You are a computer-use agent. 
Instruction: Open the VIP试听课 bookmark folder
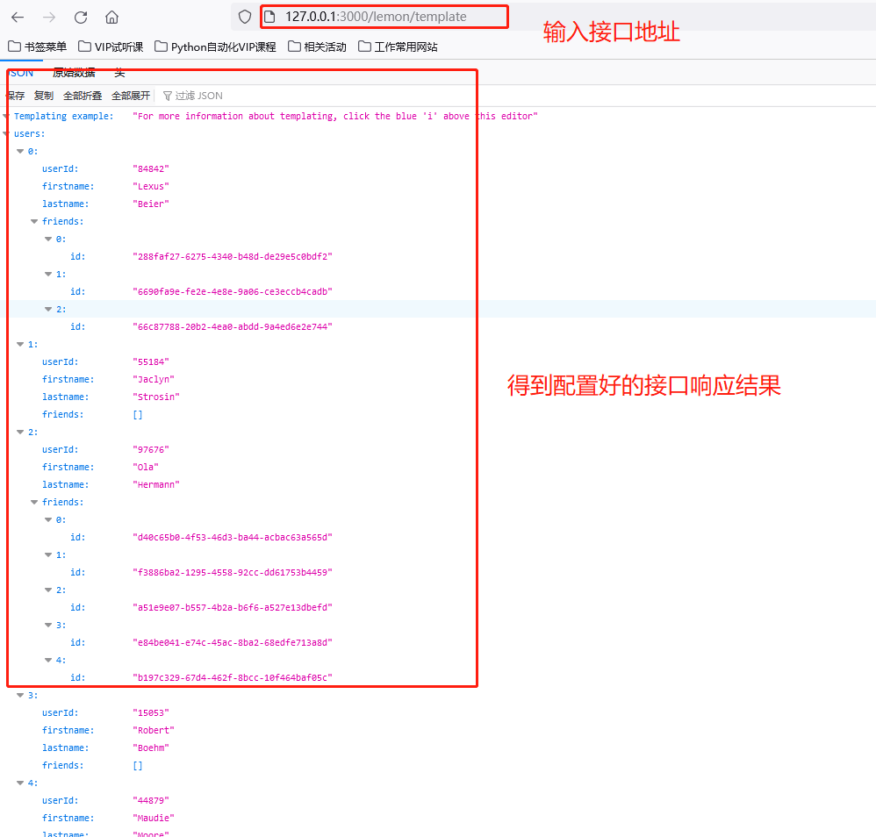[x=111, y=46]
